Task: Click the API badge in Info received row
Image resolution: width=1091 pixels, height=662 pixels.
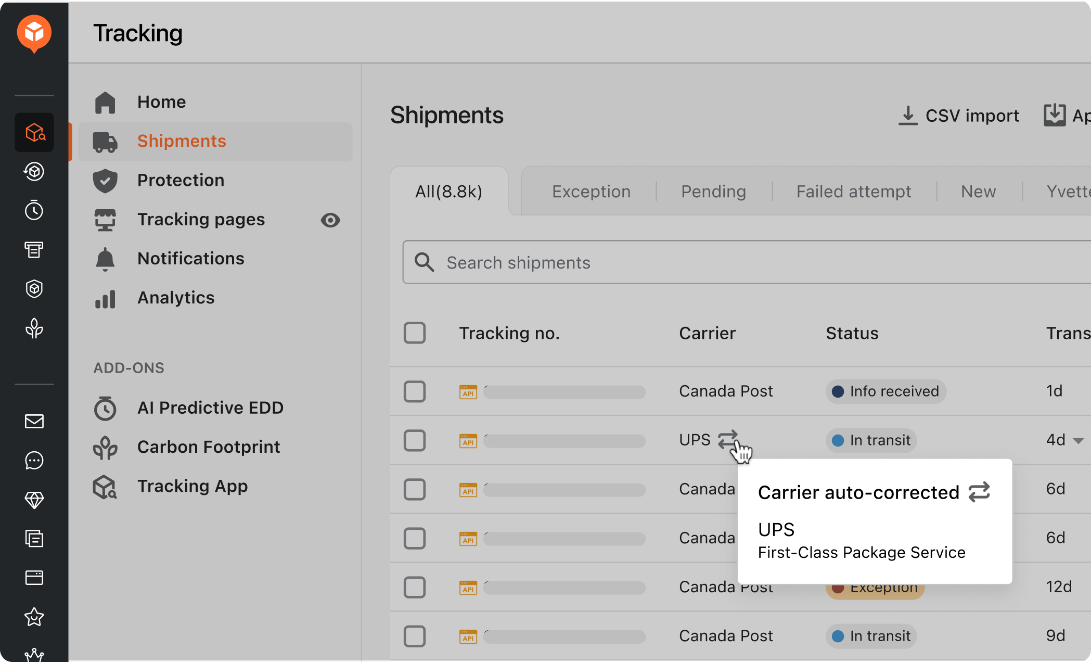Action: 468,392
